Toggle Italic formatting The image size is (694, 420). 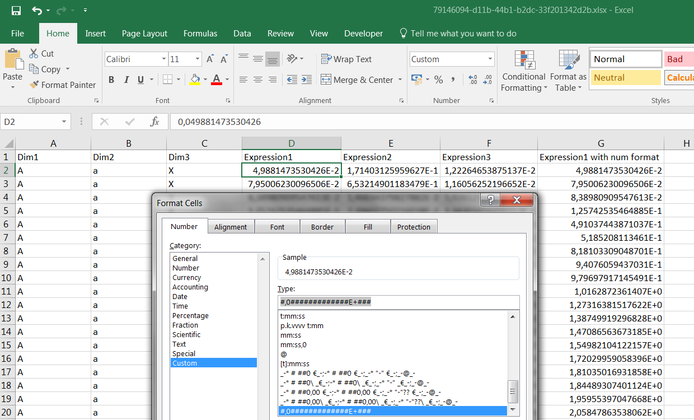coord(126,80)
